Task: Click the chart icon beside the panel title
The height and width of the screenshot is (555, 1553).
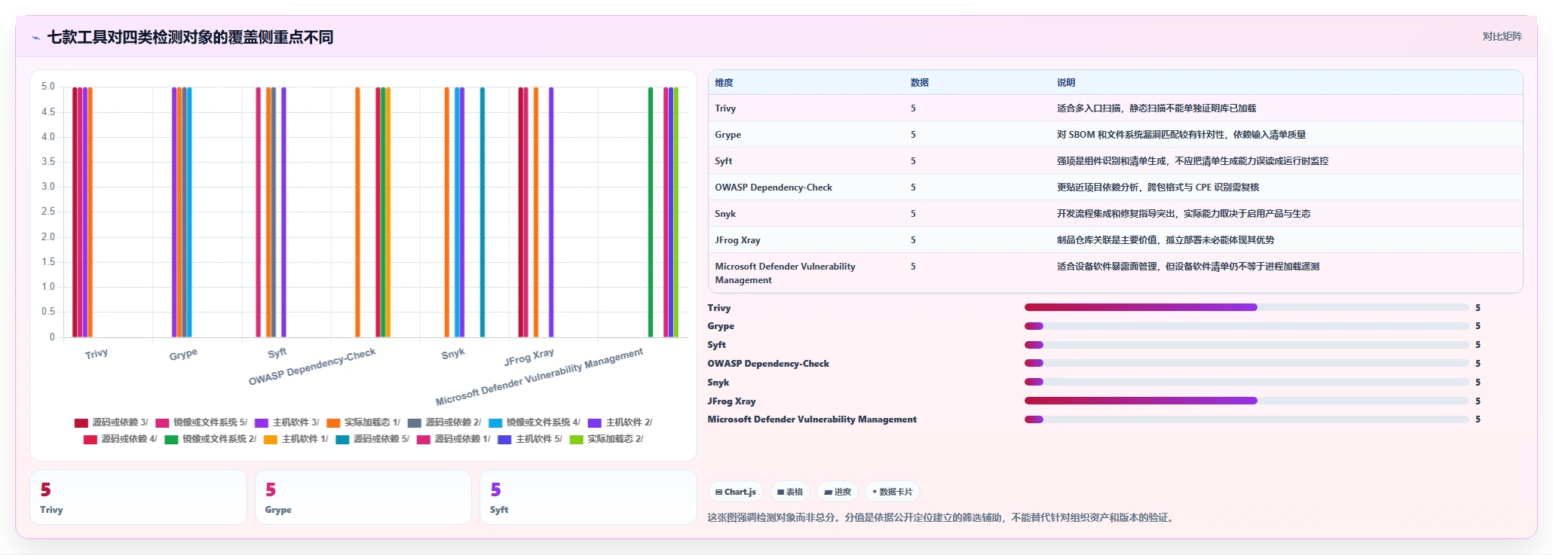Action: click(x=35, y=38)
